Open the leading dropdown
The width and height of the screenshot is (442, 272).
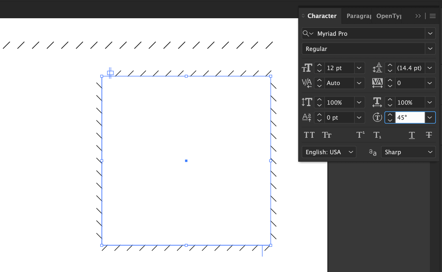tap(430, 68)
